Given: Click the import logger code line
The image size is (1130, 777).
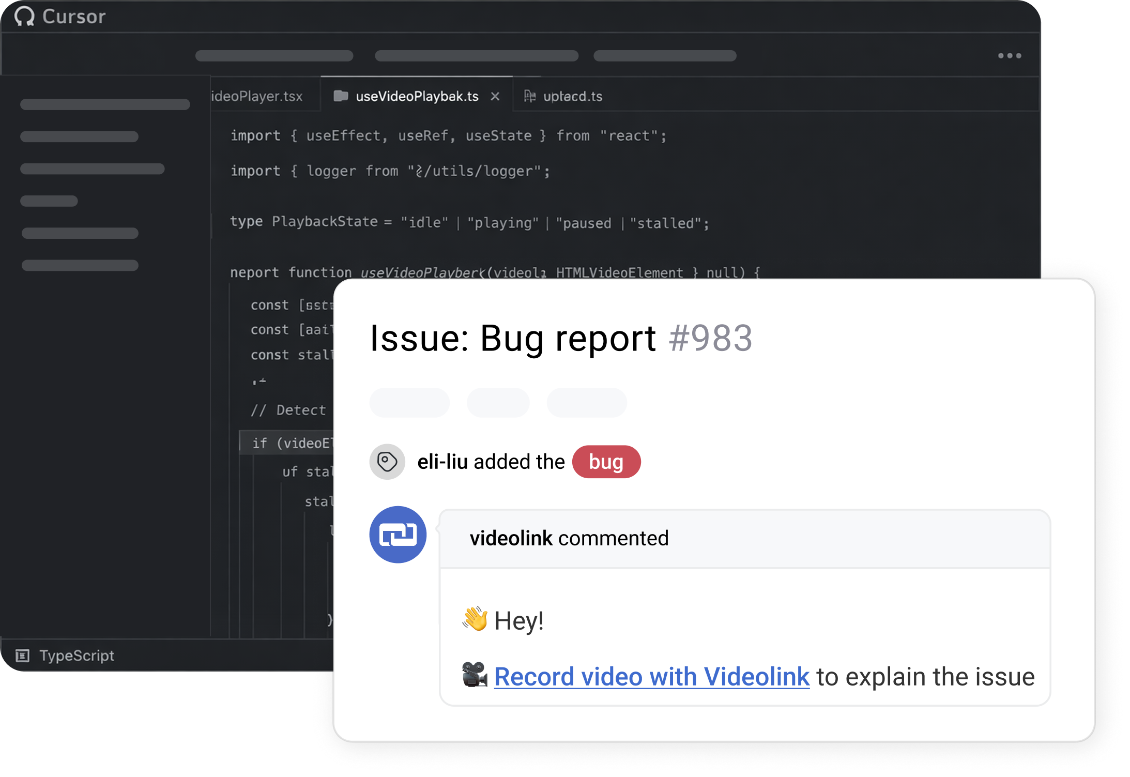Looking at the screenshot, I should 390,171.
